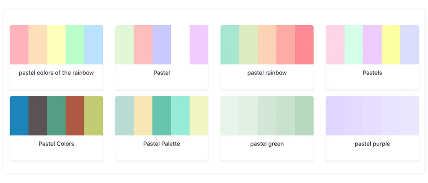The width and height of the screenshot is (428, 183).
Task: Click the cream yellow swatch in 'Pastel Palette'
Action: [x=143, y=115]
